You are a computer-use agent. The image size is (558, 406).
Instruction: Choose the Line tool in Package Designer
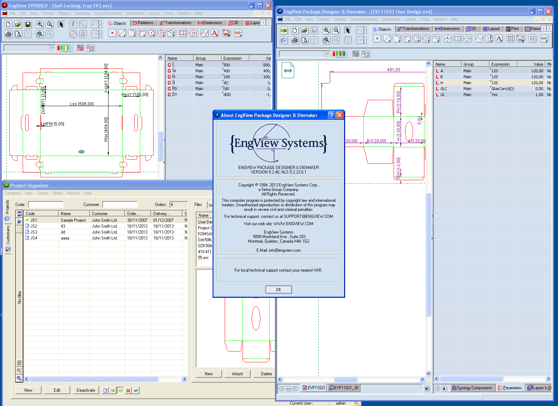(387, 39)
